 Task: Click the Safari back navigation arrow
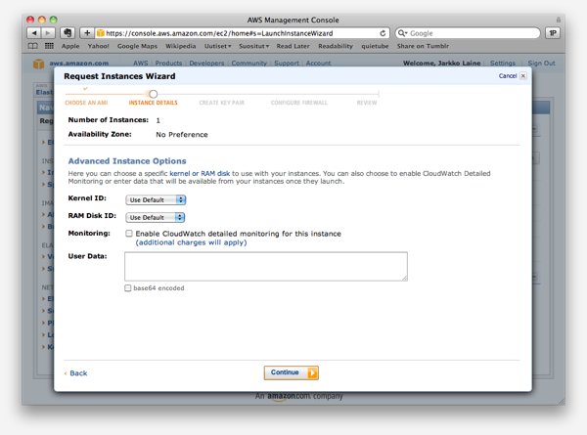point(34,32)
